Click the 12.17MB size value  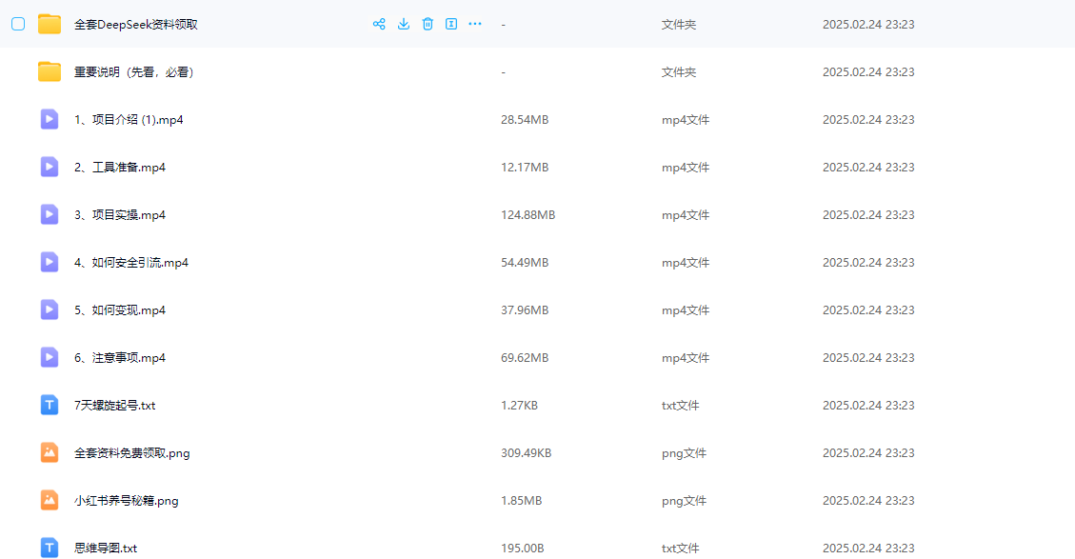[x=525, y=168]
